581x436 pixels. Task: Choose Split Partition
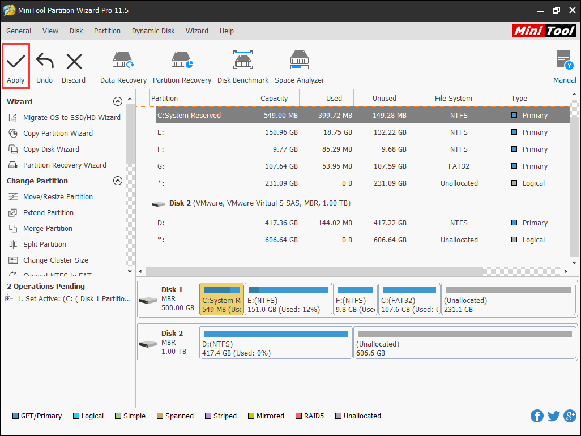[x=37, y=245]
